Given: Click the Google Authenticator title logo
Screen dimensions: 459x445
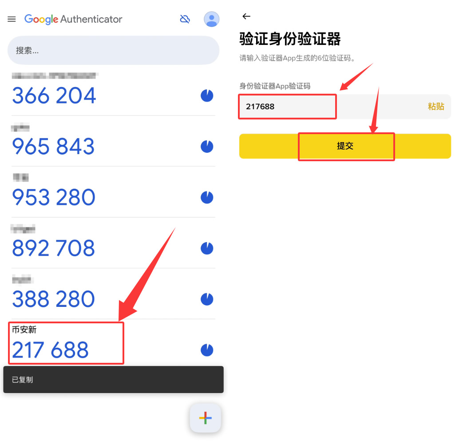Looking at the screenshot, I should pos(73,19).
